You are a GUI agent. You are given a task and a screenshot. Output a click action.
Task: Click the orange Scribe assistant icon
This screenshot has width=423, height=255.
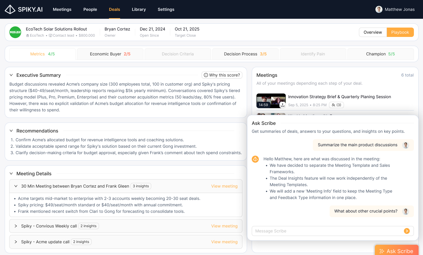click(x=255, y=159)
